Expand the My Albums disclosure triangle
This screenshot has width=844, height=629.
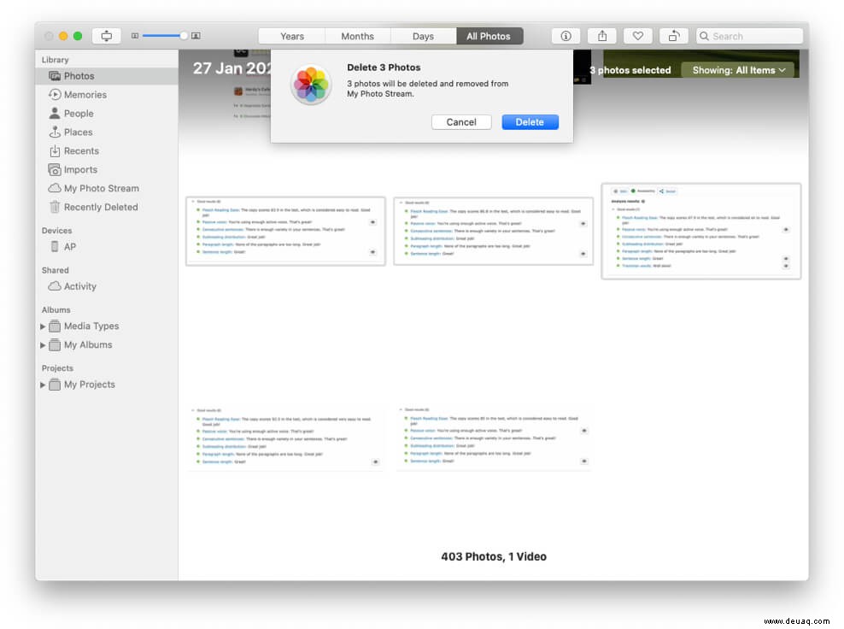coord(43,345)
